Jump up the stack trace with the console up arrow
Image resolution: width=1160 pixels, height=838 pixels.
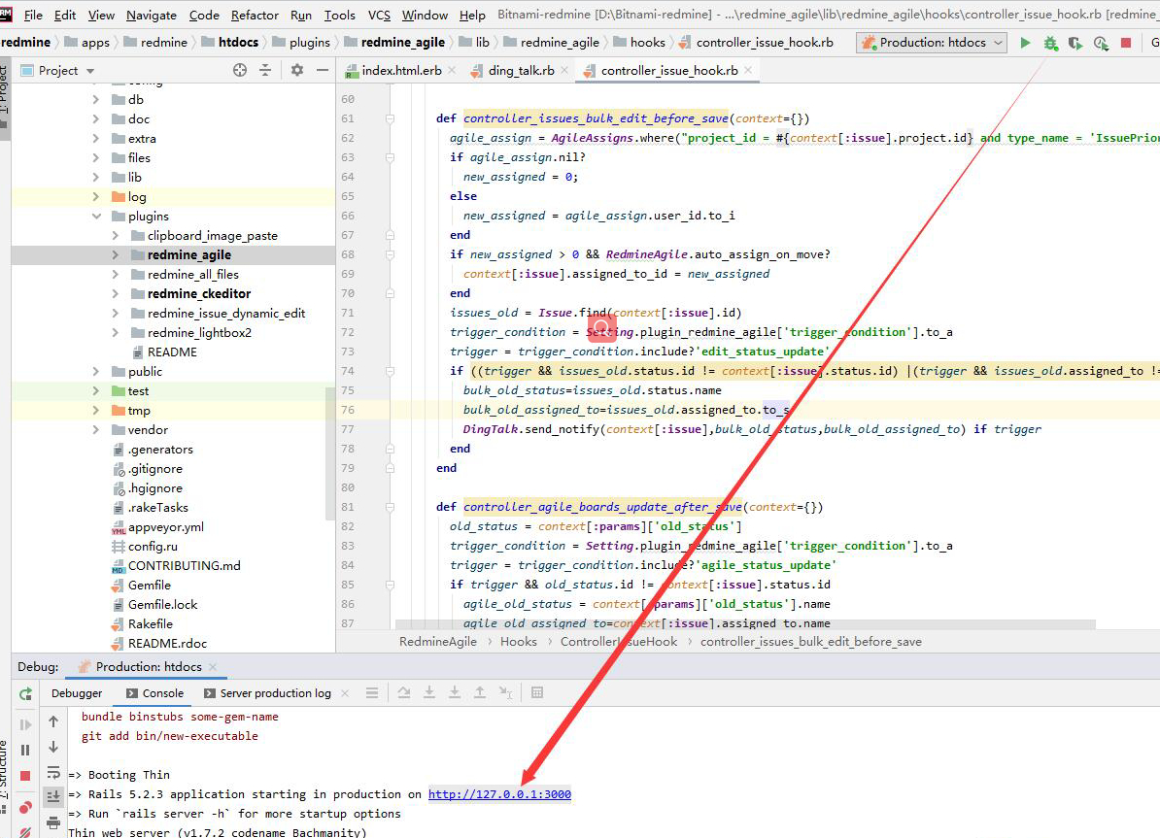[53, 721]
